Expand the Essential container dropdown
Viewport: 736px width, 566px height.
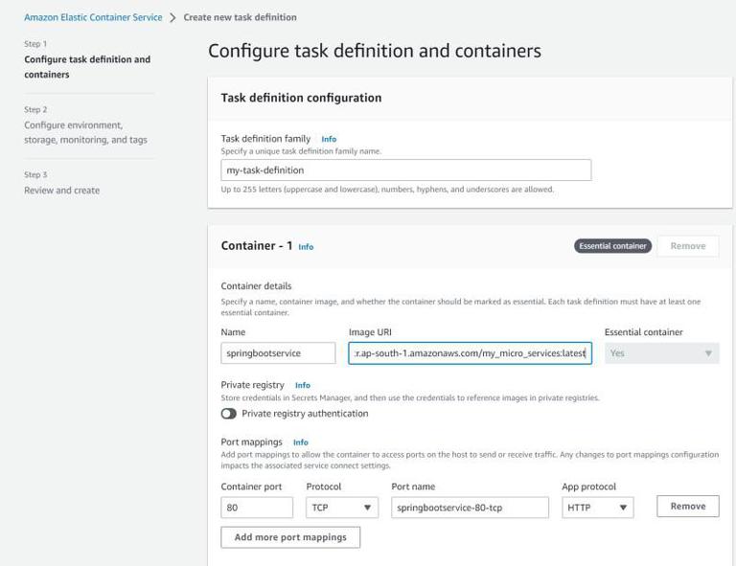[x=661, y=353]
